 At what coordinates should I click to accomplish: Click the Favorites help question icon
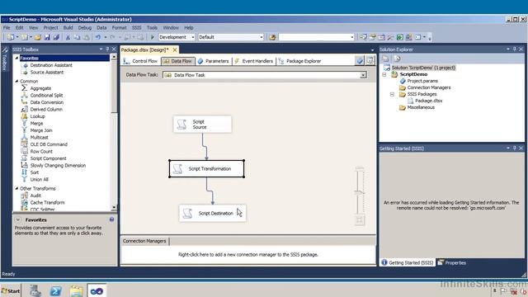pos(111,219)
